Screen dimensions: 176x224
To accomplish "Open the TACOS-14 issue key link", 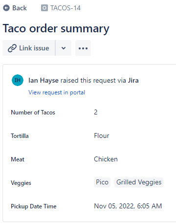I will pos(66,8).
